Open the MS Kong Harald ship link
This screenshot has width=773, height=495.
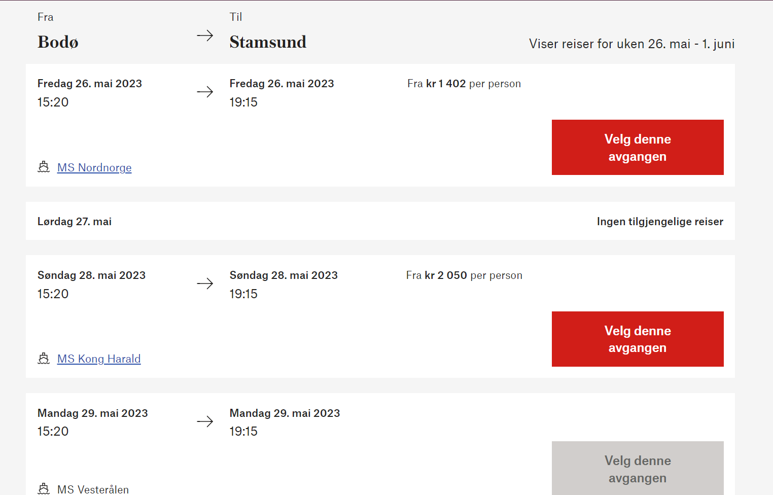click(x=99, y=359)
